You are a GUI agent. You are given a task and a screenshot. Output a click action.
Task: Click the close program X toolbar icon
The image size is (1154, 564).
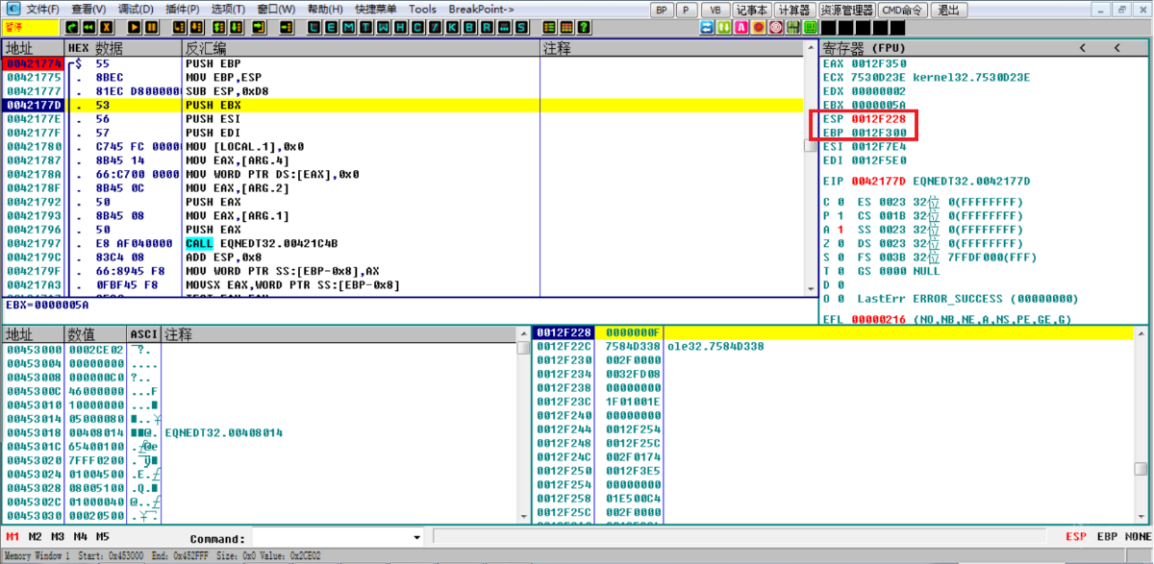(106, 27)
